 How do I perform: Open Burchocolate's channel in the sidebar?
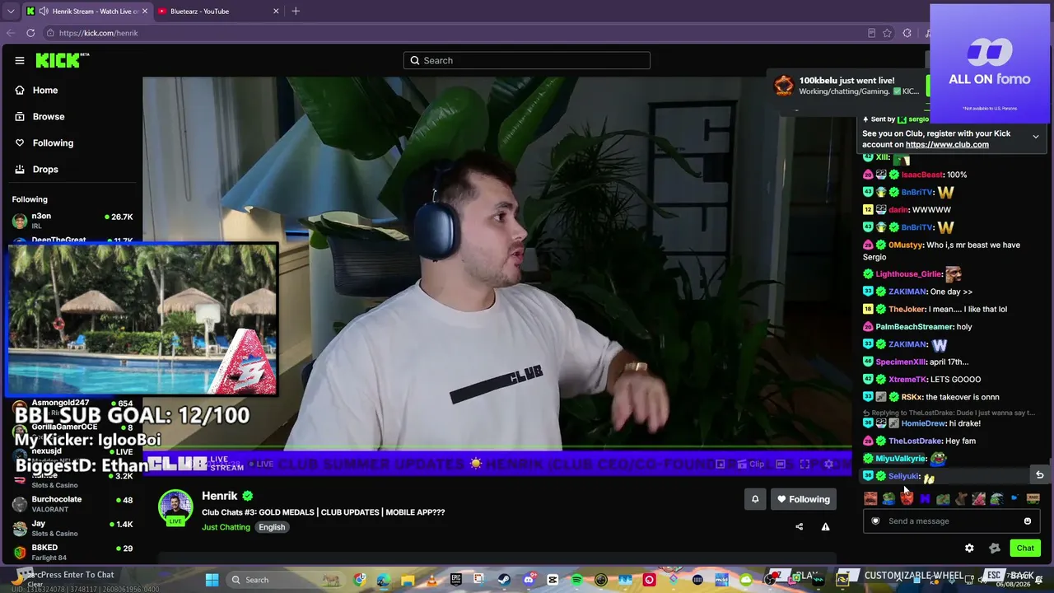point(72,504)
